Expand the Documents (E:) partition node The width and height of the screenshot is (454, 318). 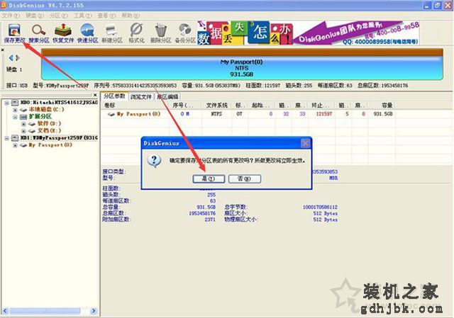[23, 131]
